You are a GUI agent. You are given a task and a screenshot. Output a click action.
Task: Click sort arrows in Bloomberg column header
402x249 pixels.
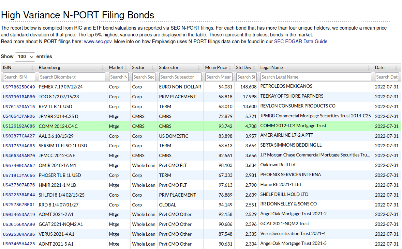point(103,68)
